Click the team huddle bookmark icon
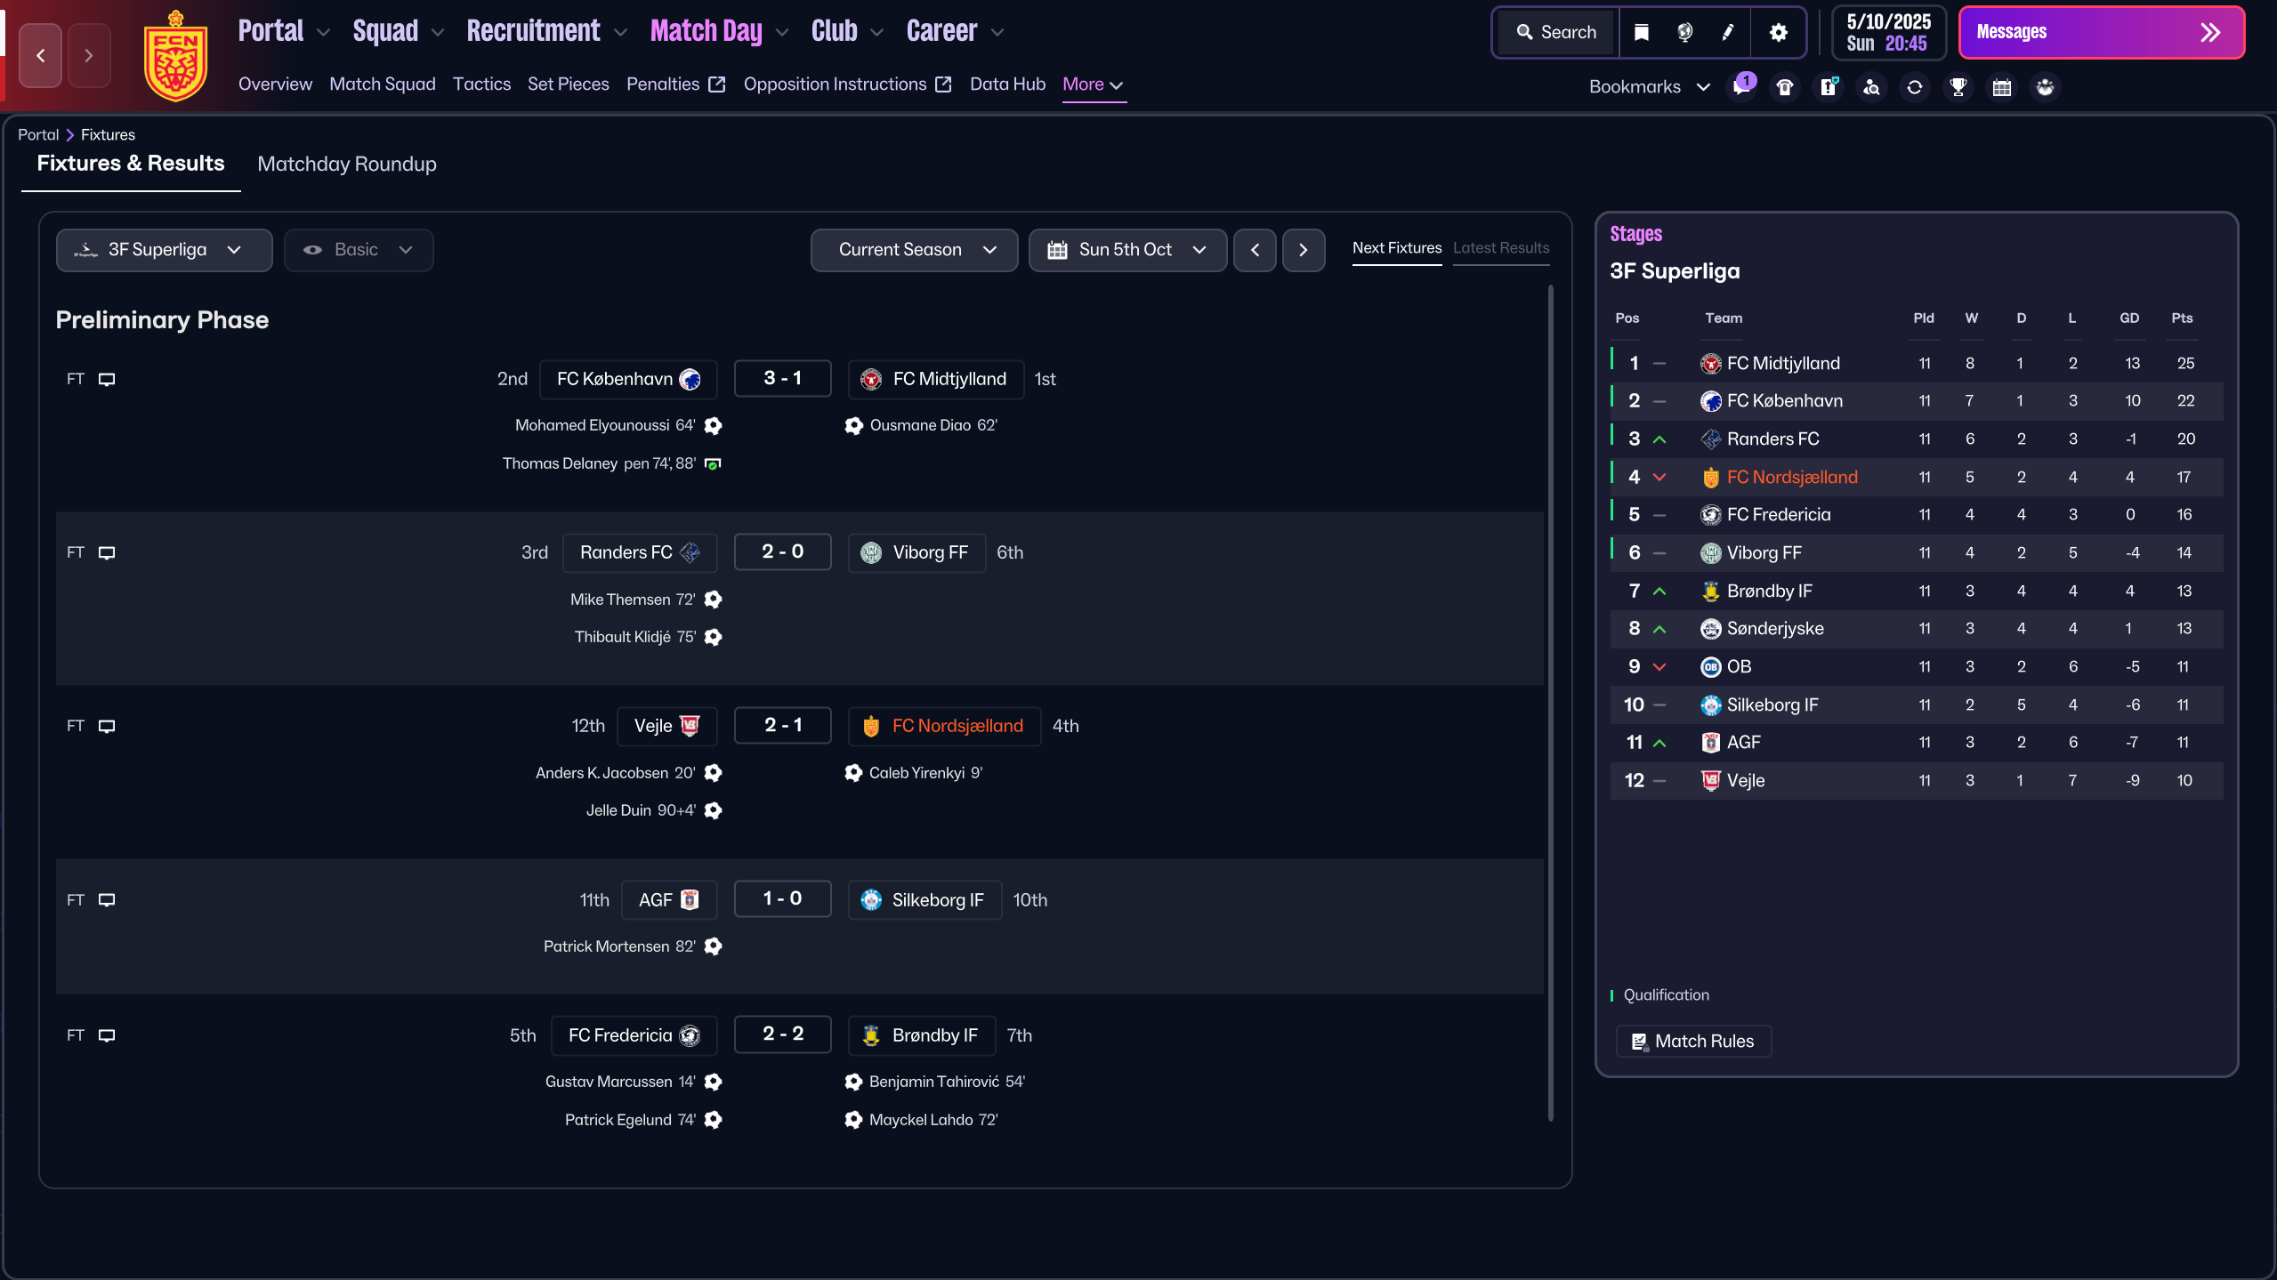Image resolution: width=2277 pixels, height=1280 pixels. tap(2046, 86)
